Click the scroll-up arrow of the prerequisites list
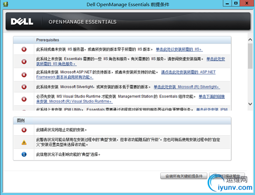 pos(250,40)
